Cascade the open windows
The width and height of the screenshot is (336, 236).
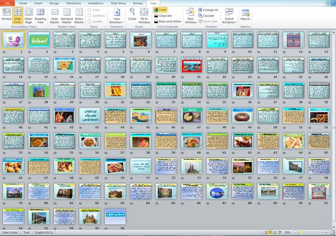(206, 16)
